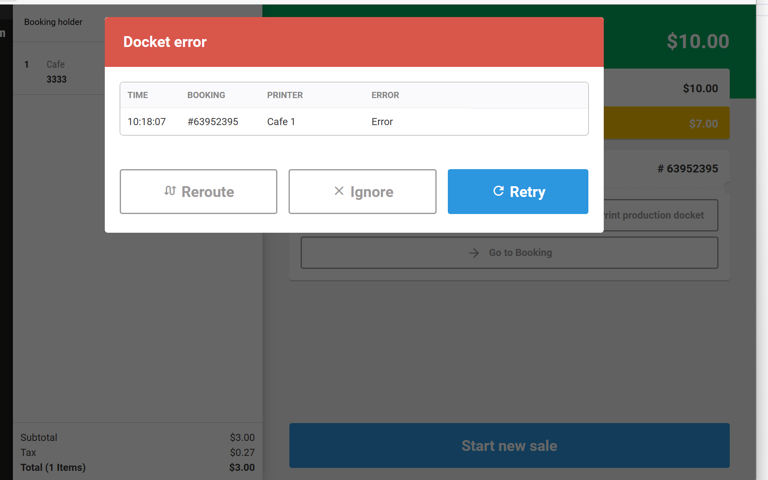
Task: Start a new sale
Action: click(x=509, y=446)
